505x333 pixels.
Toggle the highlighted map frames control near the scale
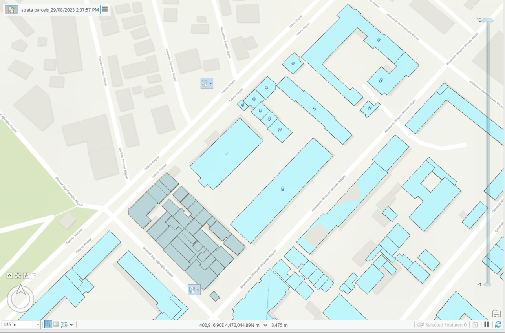[48, 324]
